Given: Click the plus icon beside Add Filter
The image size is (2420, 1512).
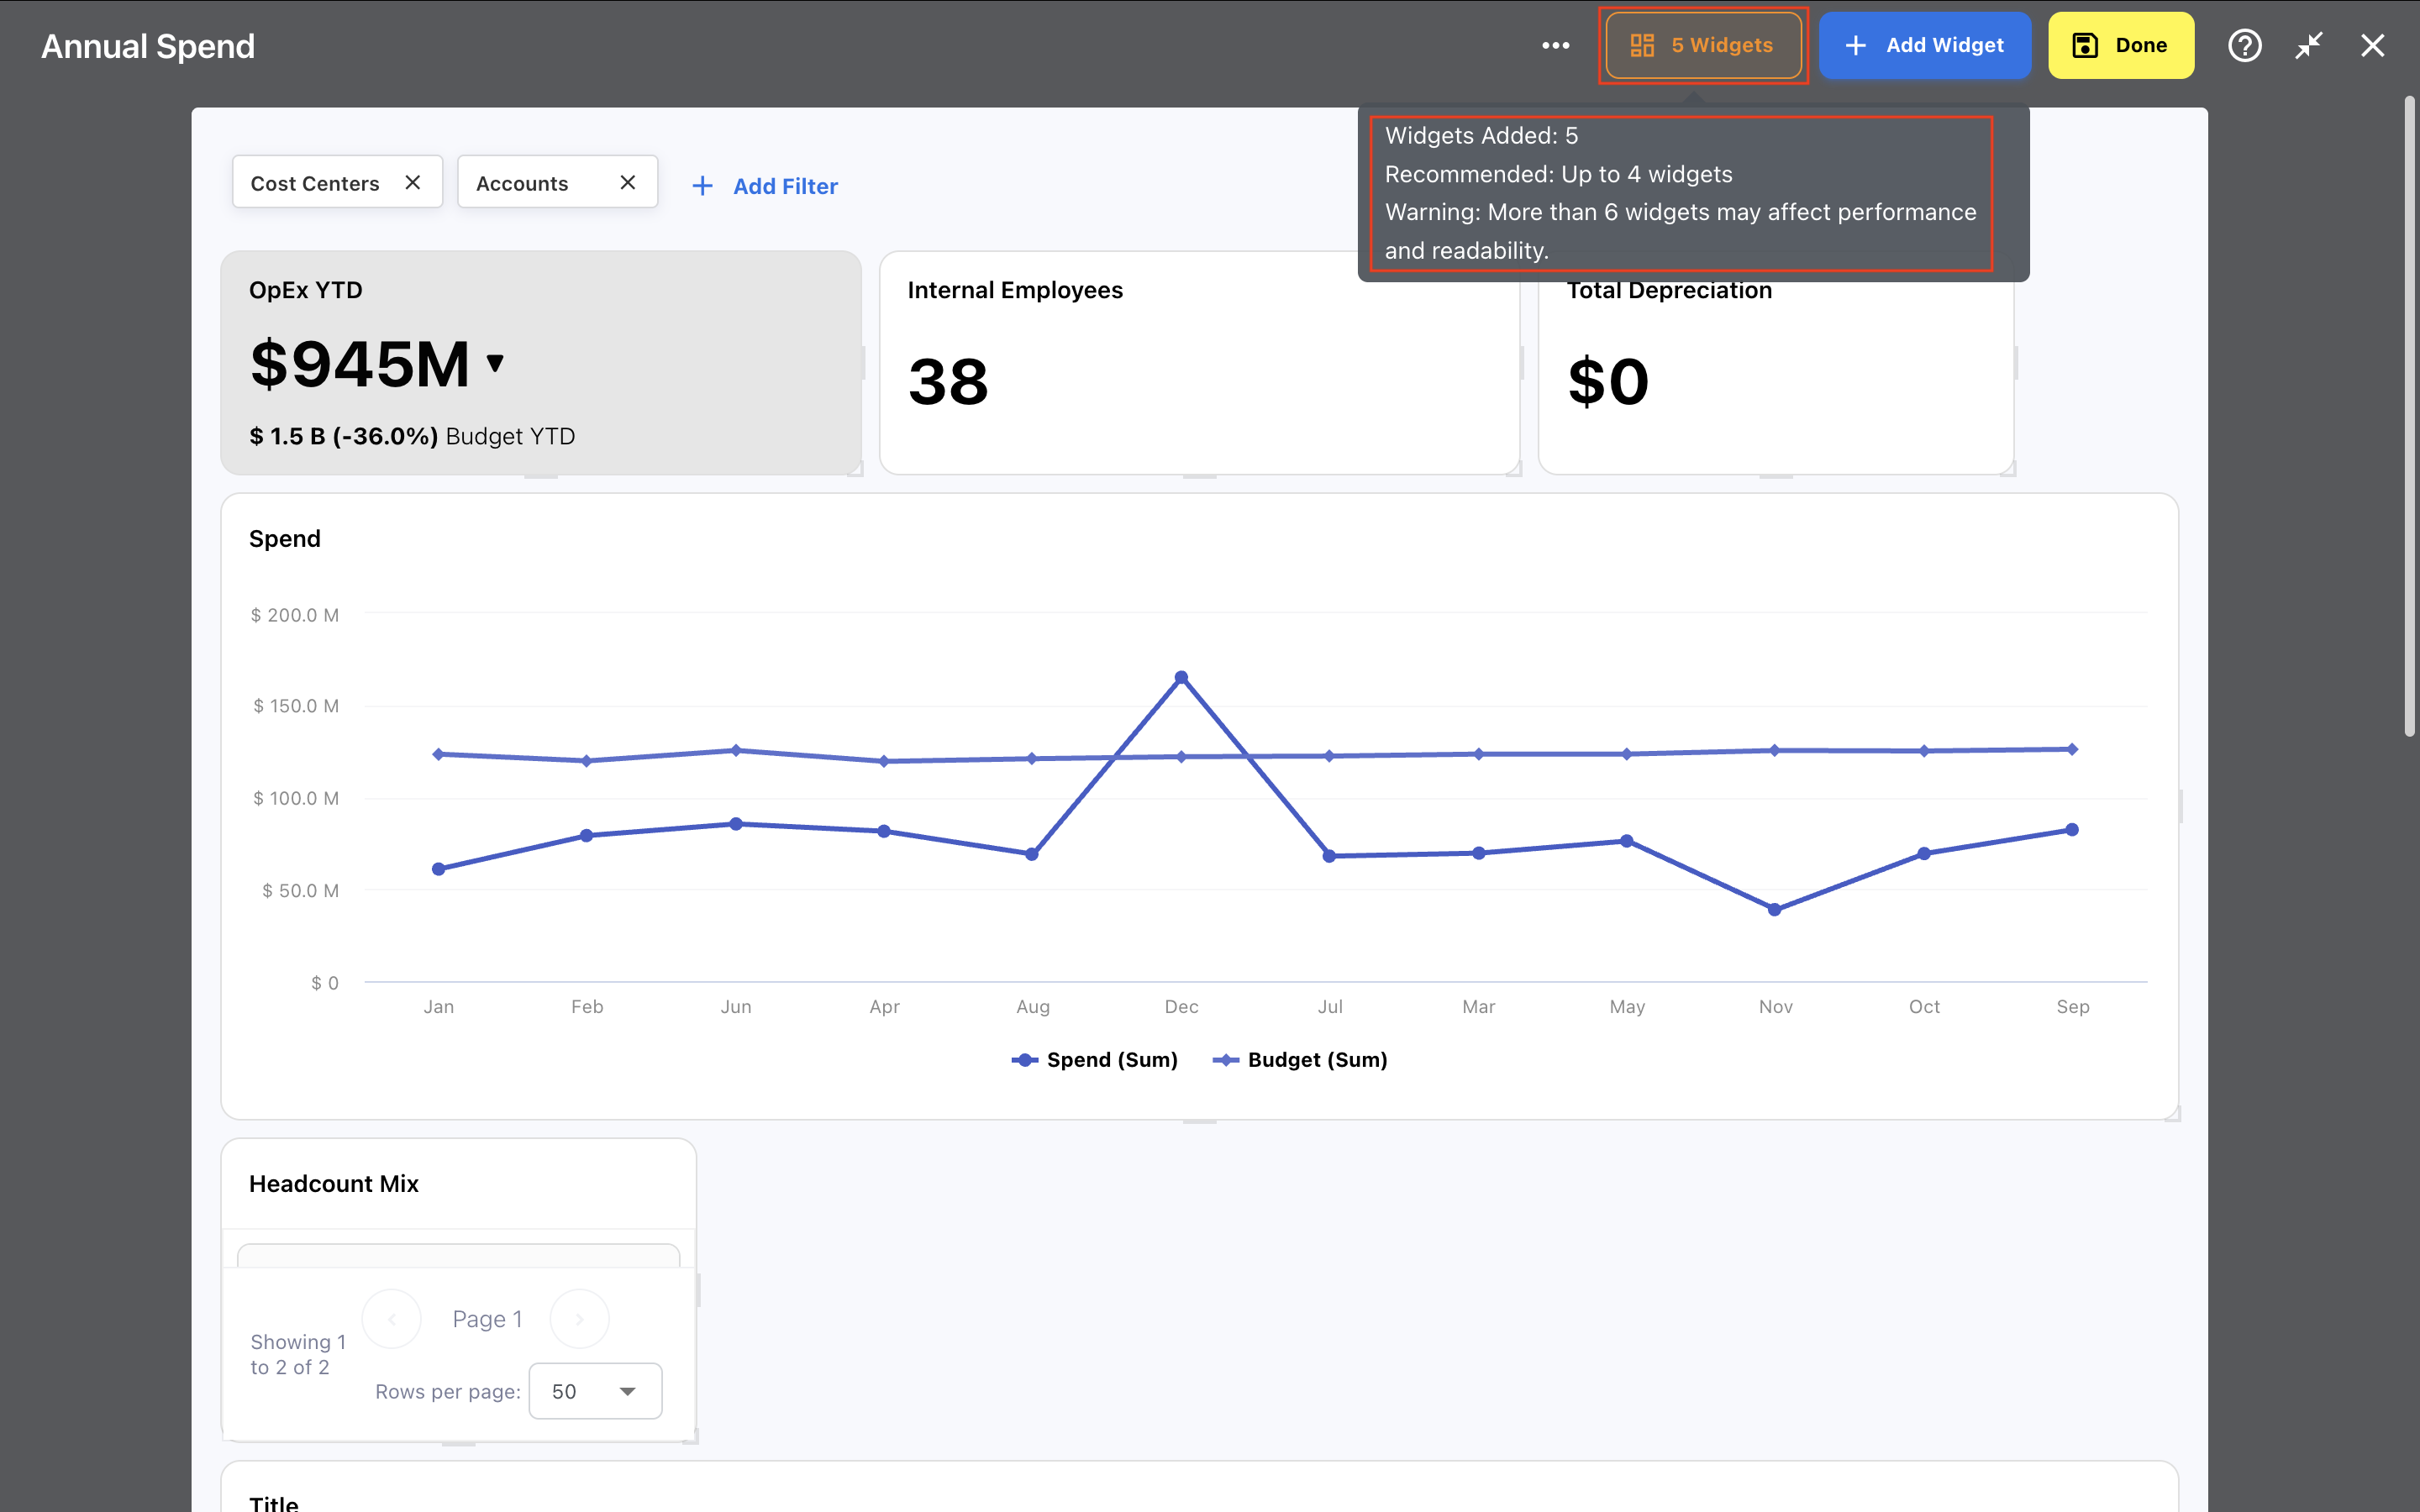Looking at the screenshot, I should (702, 186).
